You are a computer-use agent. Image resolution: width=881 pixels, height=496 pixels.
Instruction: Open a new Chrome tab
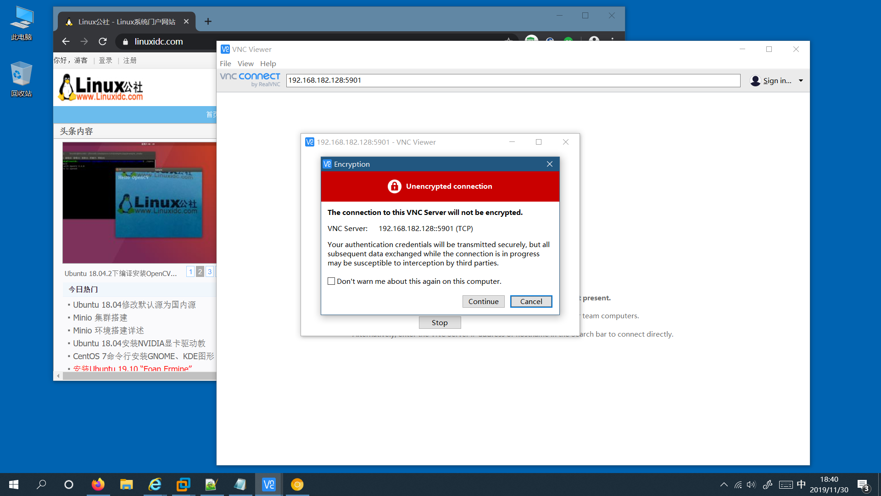click(x=208, y=22)
